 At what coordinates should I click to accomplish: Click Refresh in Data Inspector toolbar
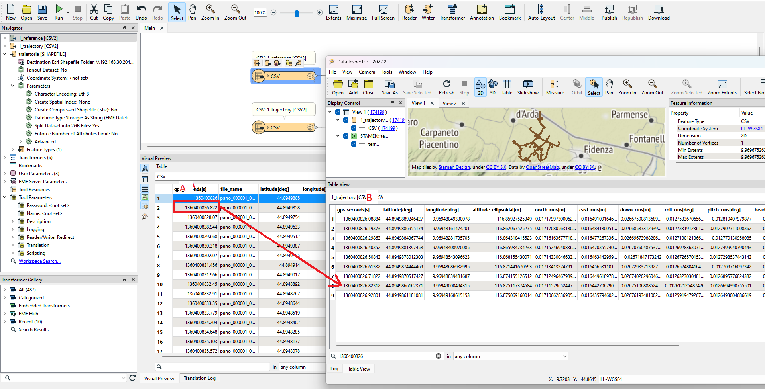coord(446,87)
